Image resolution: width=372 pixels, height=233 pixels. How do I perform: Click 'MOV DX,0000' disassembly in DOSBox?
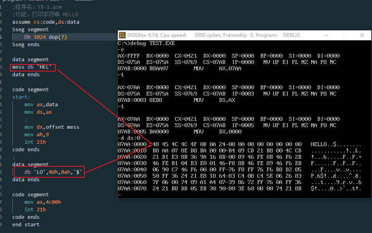point(217,132)
